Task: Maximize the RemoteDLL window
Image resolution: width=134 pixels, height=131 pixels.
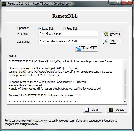Action: [118, 3]
